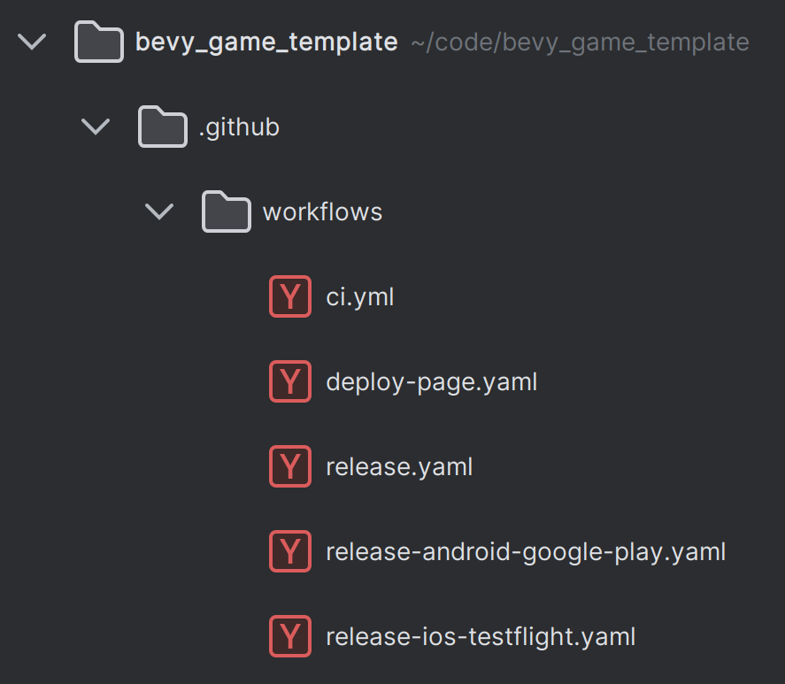Click the YAML icon next to release-android-google-play.yaml
This screenshot has width=785, height=684.
289,551
